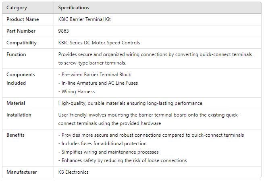Click Simplifies wiring and maintenance processes line
Screen dimensions: 266x181
[x=108, y=152]
